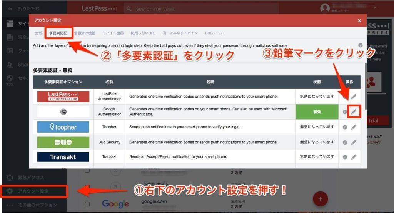Click info icon for Duo Security
Viewport: 394px width, 213px height.
(x=345, y=142)
